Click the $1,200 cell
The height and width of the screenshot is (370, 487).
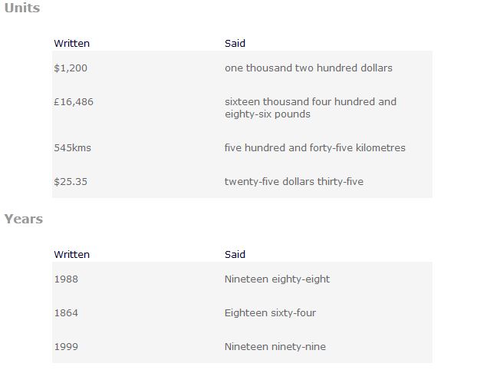(x=71, y=68)
